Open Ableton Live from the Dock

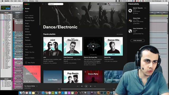[x=95, y=93]
